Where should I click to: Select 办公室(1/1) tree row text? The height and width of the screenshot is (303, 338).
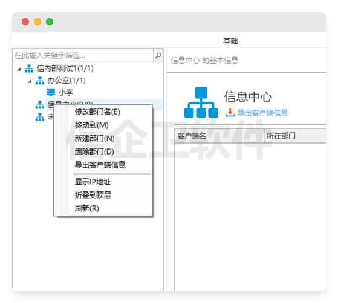pos(67,81)
